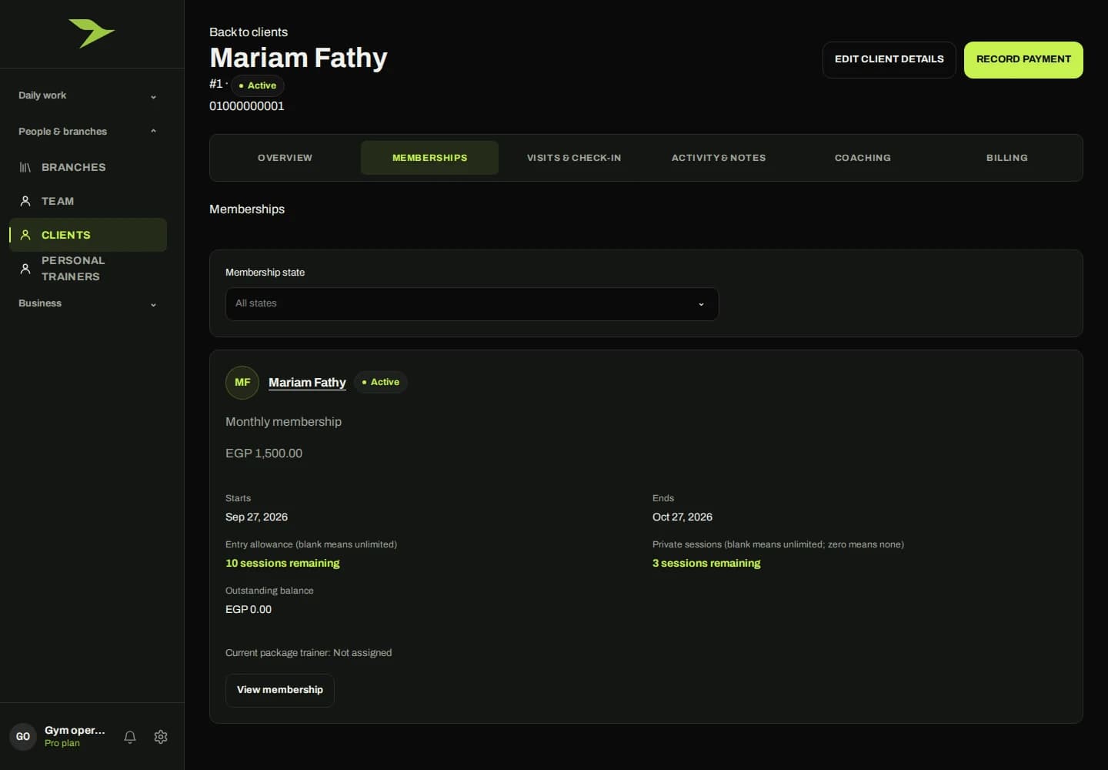Click the 'Monthly membership' plan name

283,422
